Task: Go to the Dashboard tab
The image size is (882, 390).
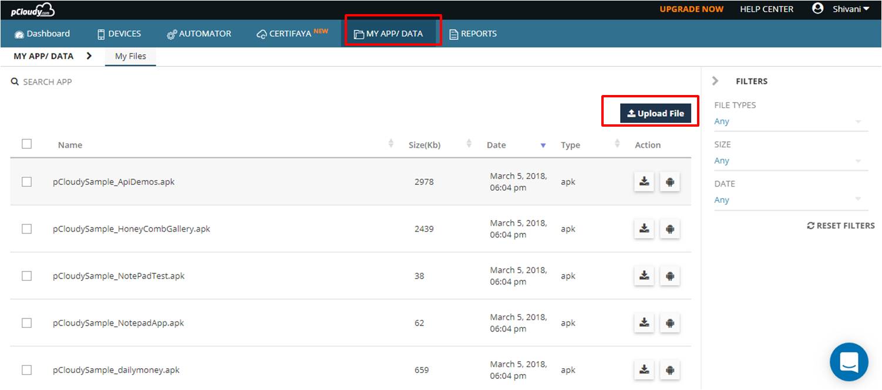Action: [x=42, y=33]
